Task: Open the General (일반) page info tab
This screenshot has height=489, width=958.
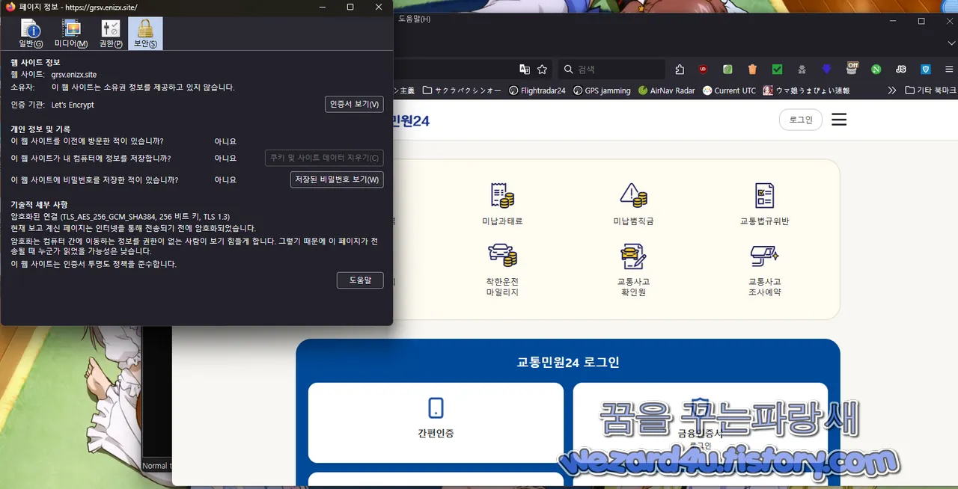Action: (31, 34)
